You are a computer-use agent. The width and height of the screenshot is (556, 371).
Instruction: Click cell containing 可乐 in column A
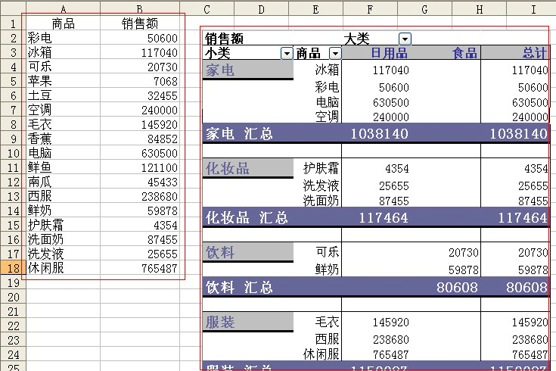[63, 67]
